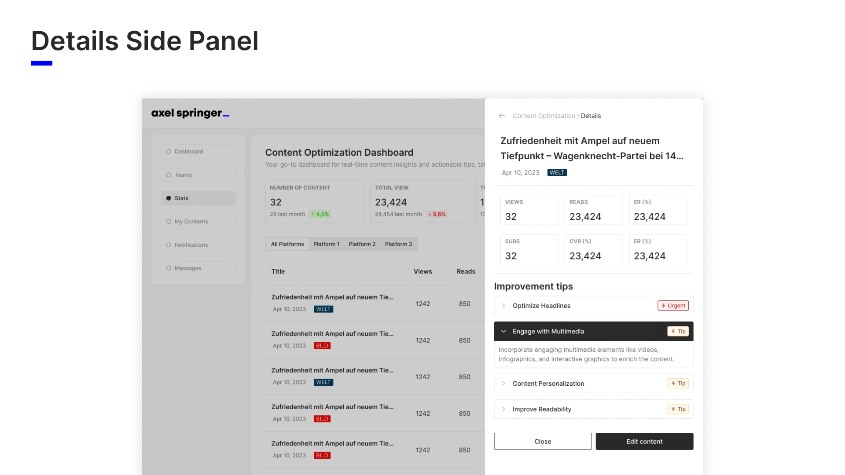Switch to the Platform 2 tab
Image resolution: width=845 pixels, height=475 pixels.
pos(362,244)
